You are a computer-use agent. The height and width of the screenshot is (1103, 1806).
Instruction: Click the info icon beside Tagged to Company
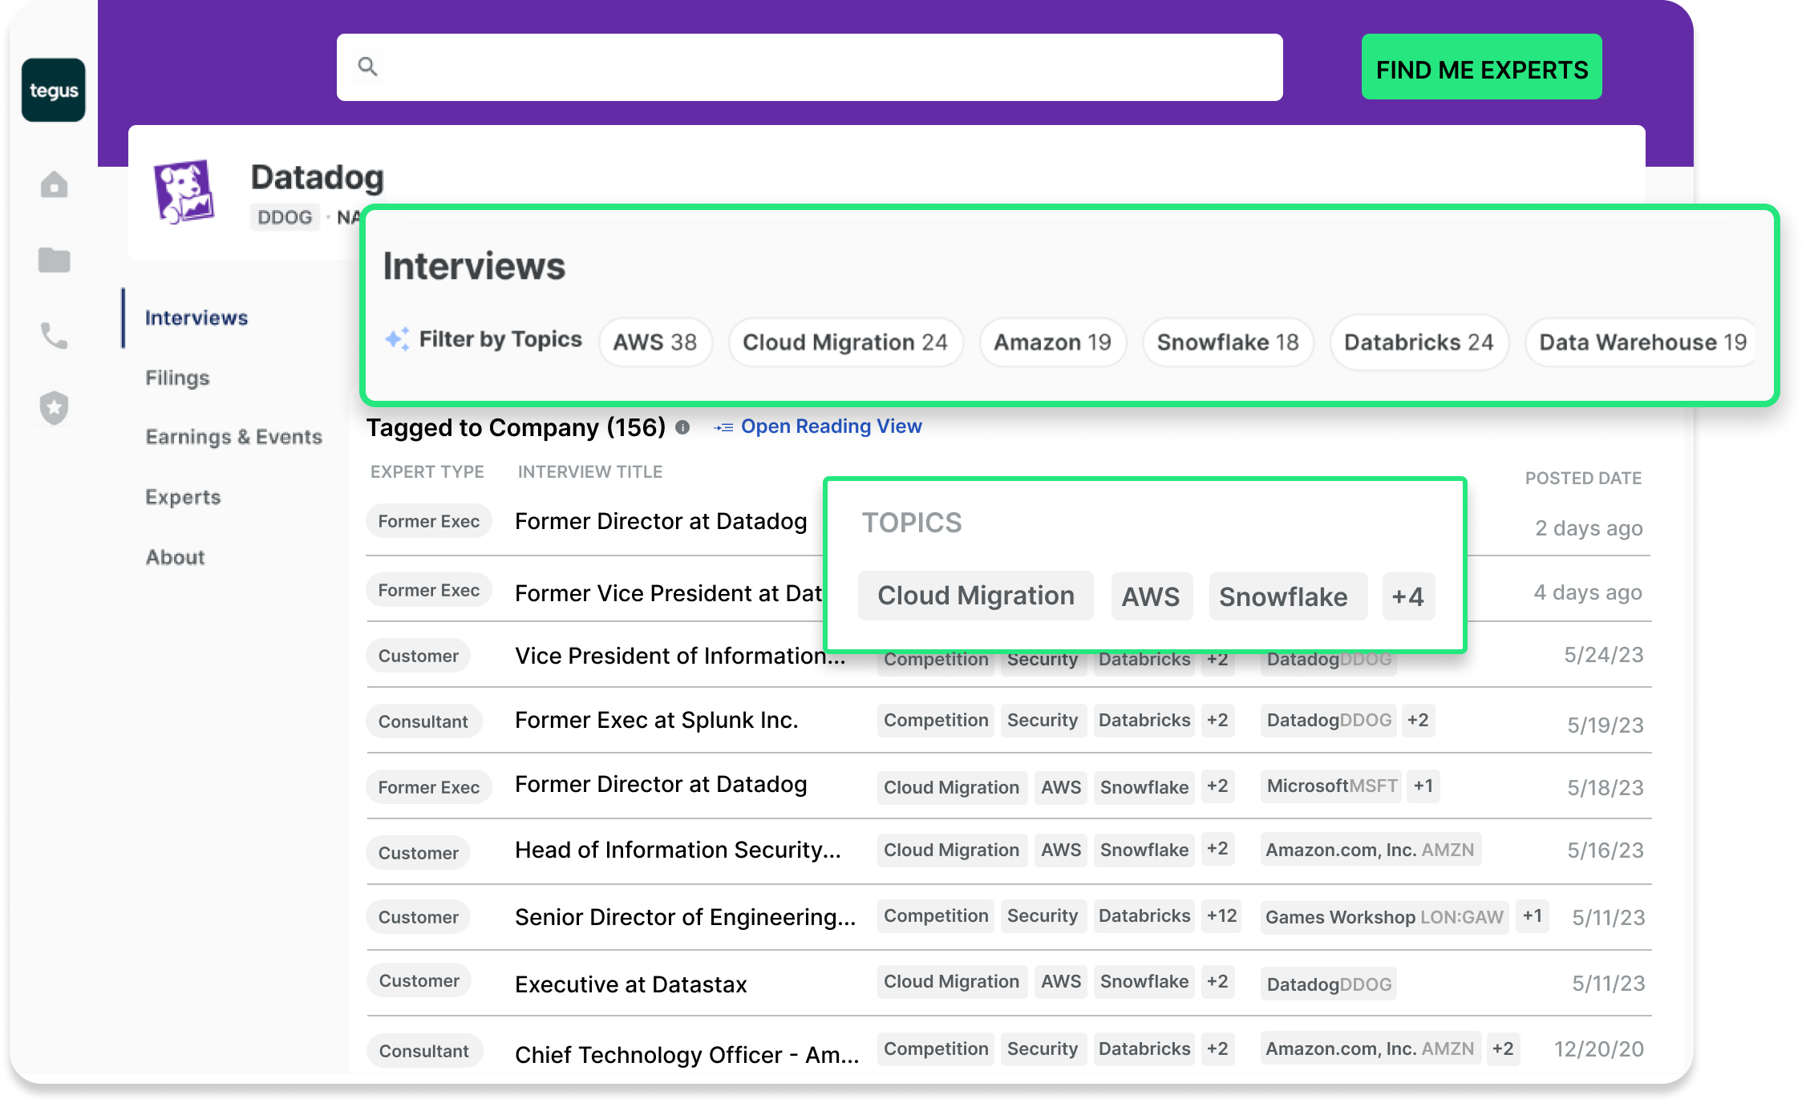click(682, 427)
